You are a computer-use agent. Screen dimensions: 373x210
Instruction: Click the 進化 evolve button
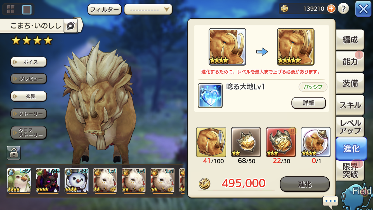click(x=305, y=184)
